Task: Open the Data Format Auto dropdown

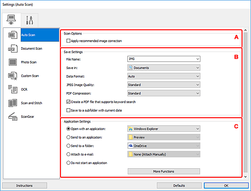Action: click(x=164, y=76)
